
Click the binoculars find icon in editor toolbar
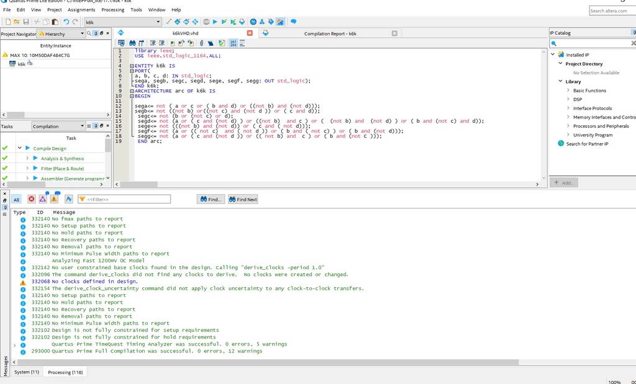[x=132, y=43]
